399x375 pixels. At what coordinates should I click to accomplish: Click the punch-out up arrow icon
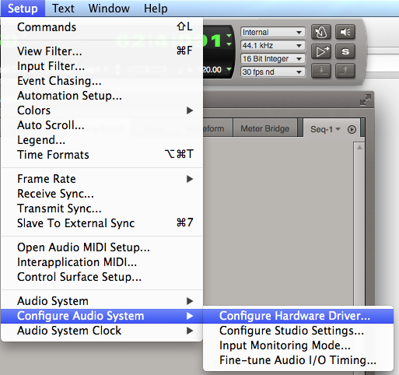[345, 71]
